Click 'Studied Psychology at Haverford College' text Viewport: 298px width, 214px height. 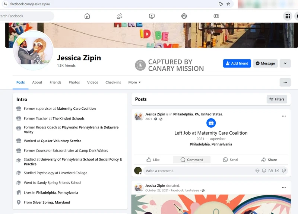click(x=56, y=173)
